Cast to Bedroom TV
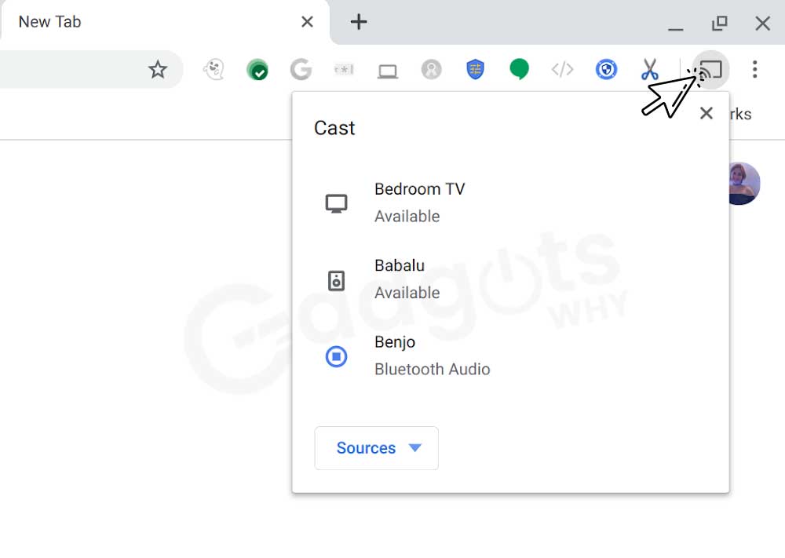The width and height of the screenshot is (785, 558). [419, 202]
